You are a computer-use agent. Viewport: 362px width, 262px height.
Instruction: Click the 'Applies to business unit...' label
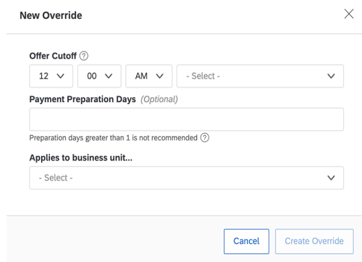click(81, 158)
